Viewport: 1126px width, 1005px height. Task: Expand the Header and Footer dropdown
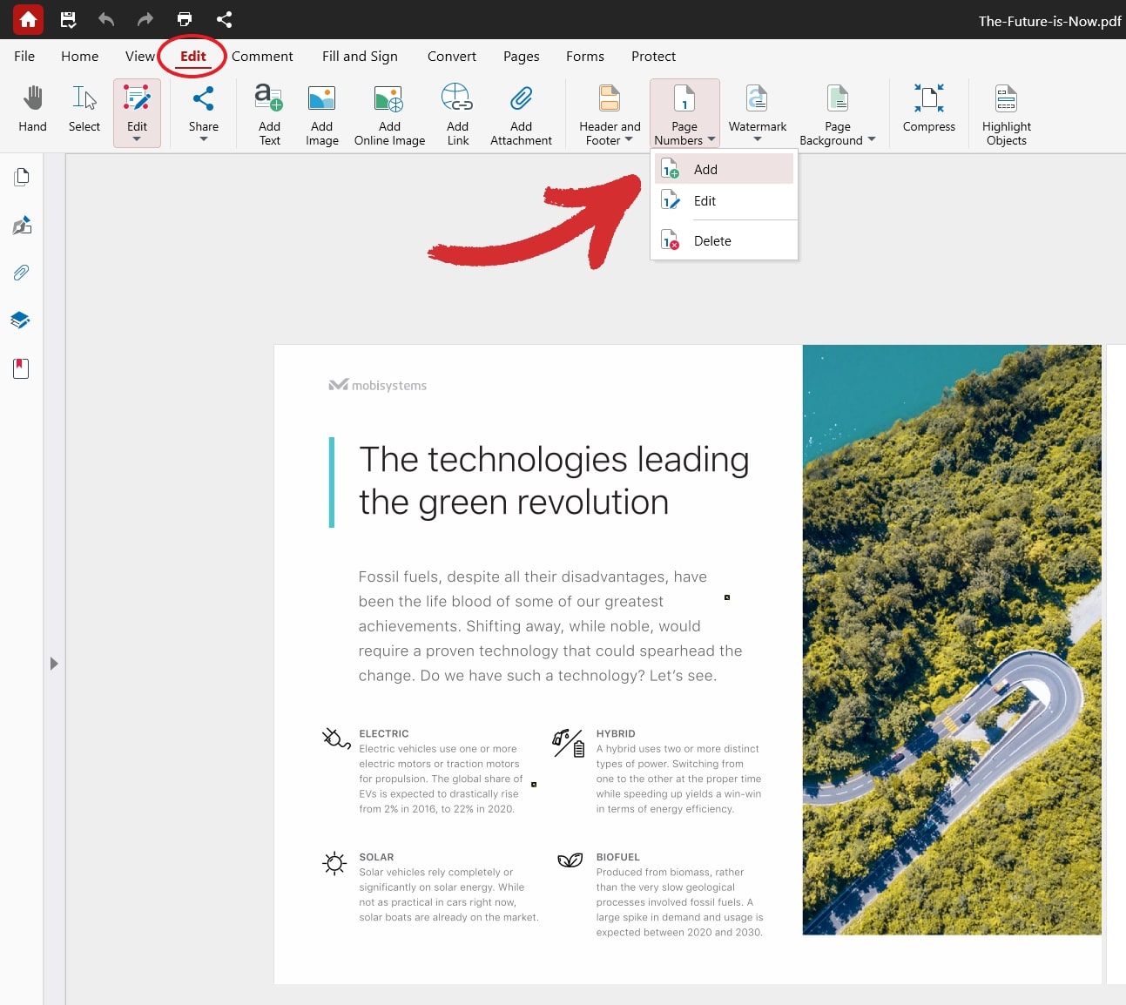point(630,140)
